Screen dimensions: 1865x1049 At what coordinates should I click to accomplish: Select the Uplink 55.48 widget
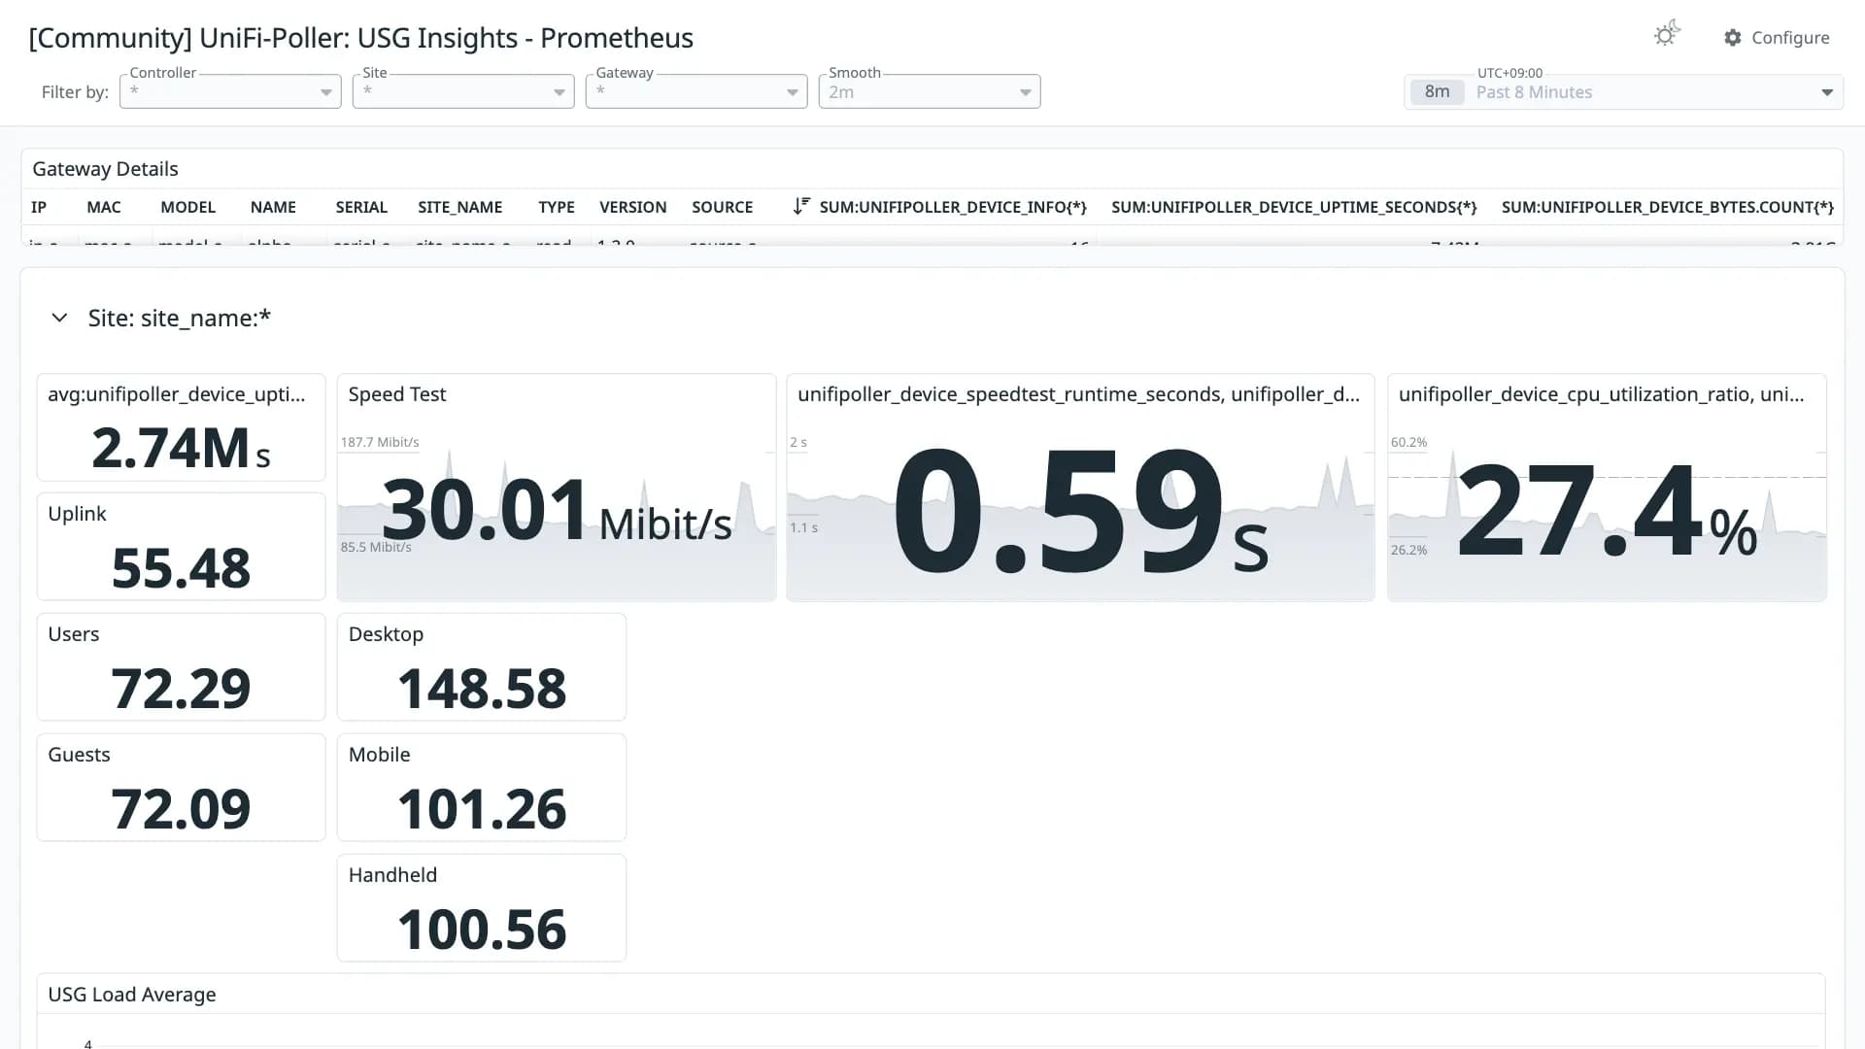click(181, 547)
